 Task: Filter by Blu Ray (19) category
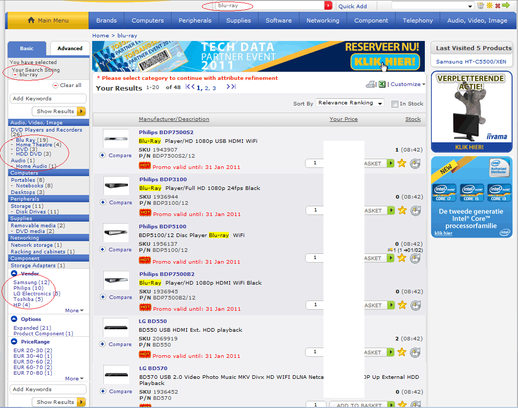[x=32, y=140]
